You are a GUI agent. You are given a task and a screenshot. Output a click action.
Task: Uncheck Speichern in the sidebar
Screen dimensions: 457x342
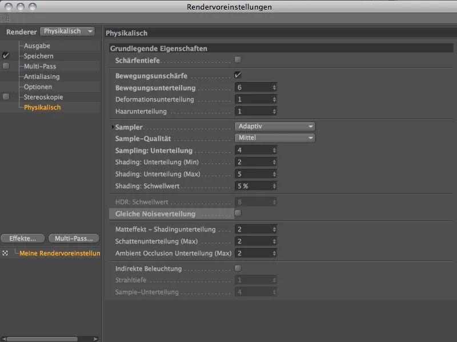click(x=5, y=55)
